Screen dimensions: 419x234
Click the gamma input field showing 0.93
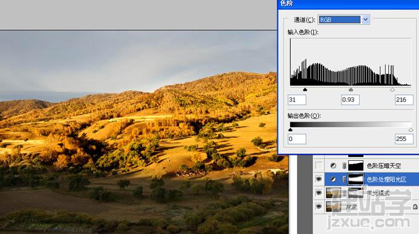(350, 100)
